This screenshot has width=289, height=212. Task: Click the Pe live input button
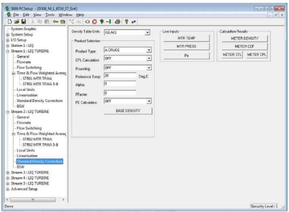pyautogui.click(x=187, y=55)
